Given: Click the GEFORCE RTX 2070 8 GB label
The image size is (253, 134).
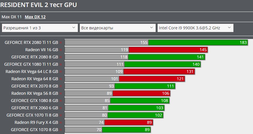Looking at the screenshot, I should pyautogui.click(x=35, y=86).
